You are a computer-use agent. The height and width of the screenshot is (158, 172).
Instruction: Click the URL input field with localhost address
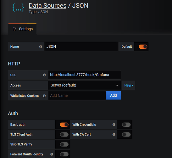coord(84,75)
